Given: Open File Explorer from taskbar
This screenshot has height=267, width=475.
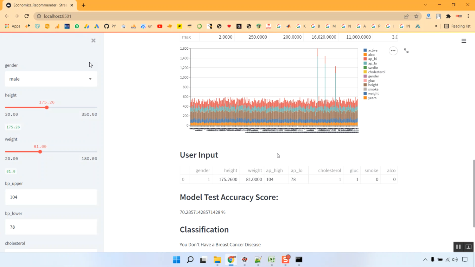Looking at the screenshot, I should [x=217, y=260].
